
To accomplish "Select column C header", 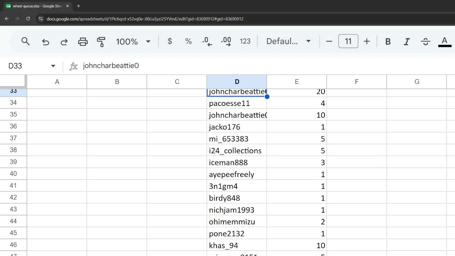I will coord(177,82).
